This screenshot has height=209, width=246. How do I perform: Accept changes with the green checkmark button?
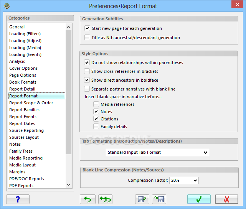click(199, 199)
